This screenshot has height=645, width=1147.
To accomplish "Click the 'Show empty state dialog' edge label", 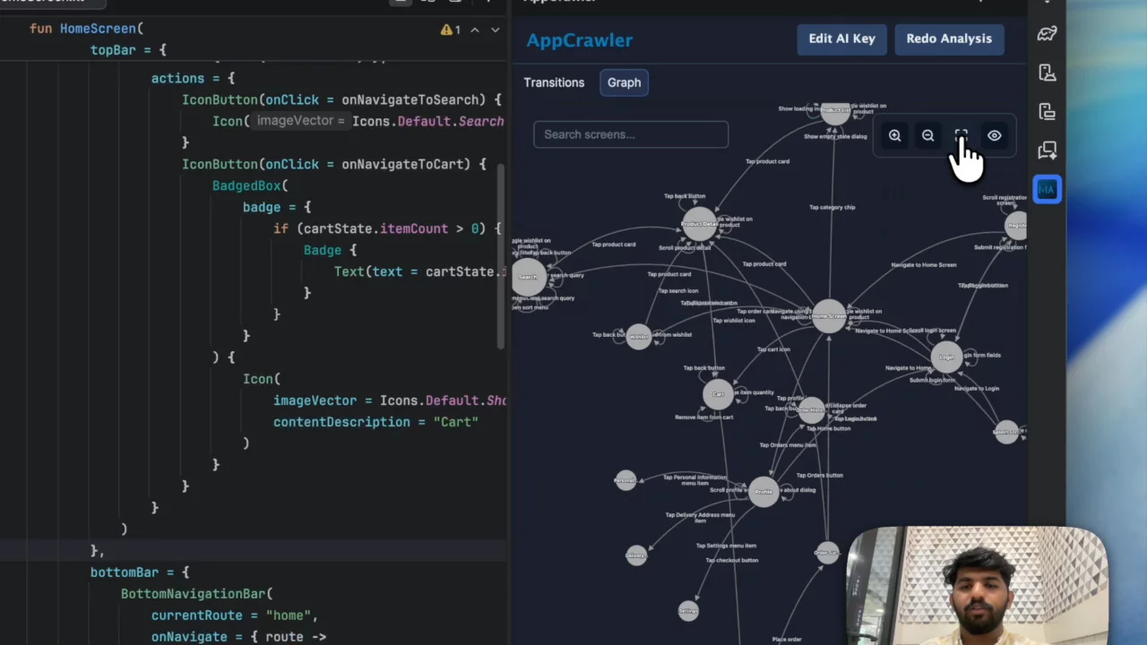I will pos(835,136).
